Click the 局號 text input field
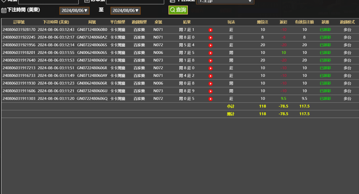359x194 pixels. [48, 2]
